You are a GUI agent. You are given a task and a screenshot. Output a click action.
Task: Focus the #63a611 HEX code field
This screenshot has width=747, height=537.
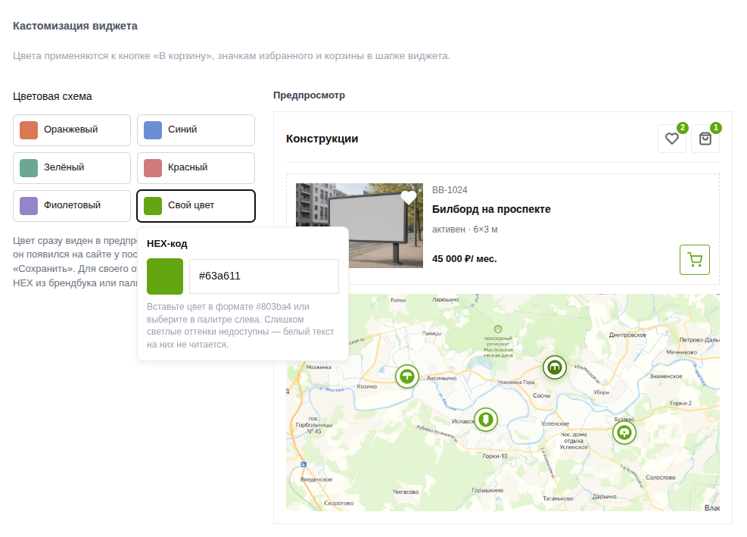264,276
